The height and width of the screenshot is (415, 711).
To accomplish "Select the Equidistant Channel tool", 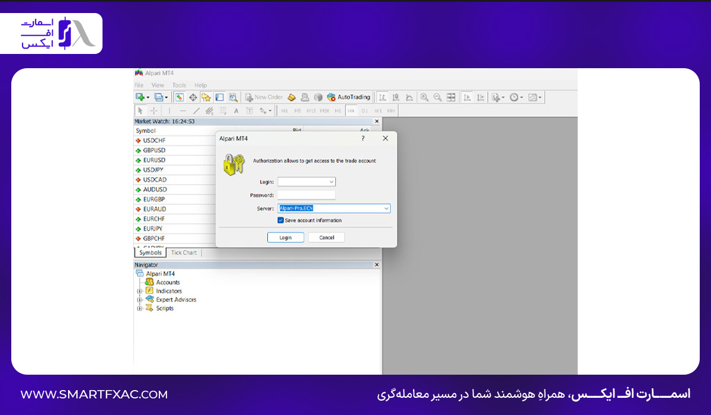I will 209,110.
